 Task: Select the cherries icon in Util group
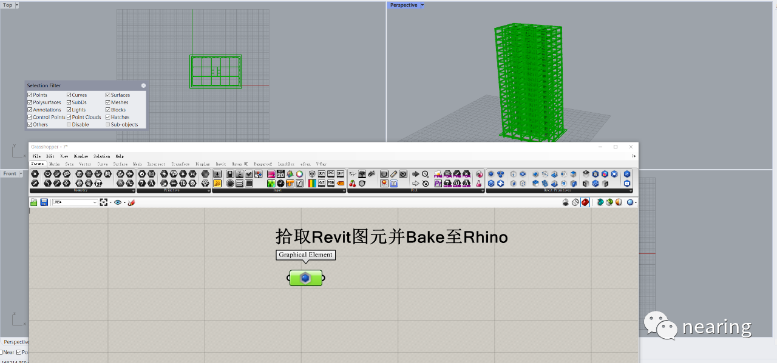point(353,184)
